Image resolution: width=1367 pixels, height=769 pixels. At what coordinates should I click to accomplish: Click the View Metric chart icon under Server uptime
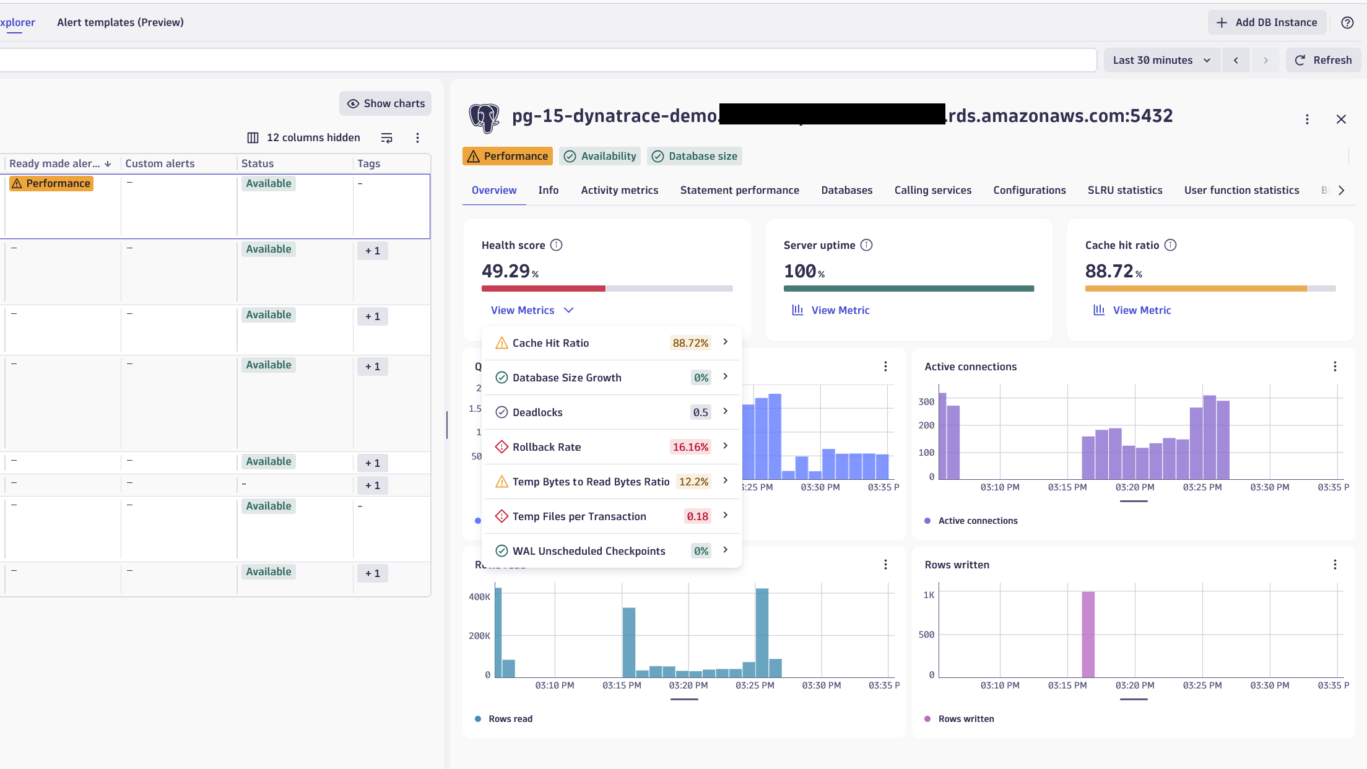pos(797,310)
